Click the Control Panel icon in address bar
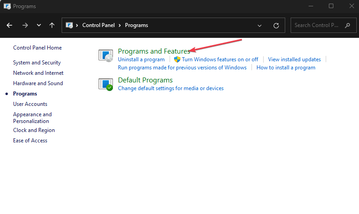 69,25
